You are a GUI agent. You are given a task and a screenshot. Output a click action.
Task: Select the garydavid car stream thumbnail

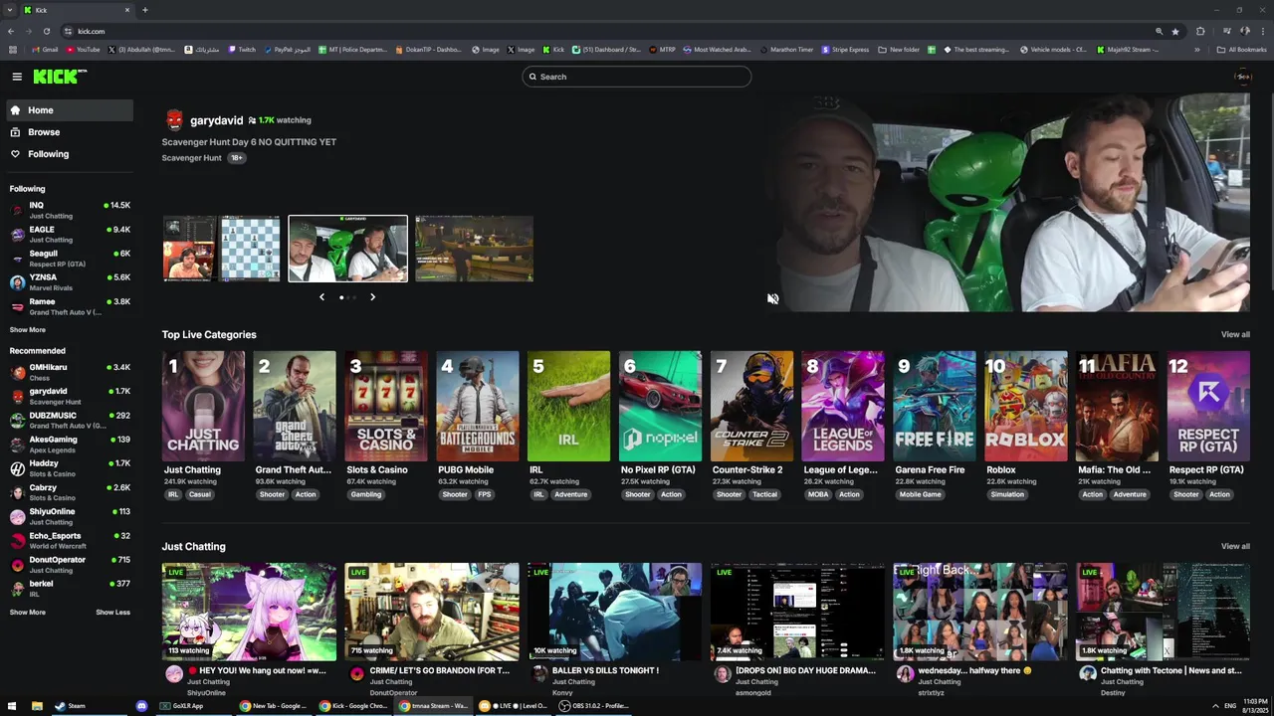pyautogui.click(x=347, y=249)
